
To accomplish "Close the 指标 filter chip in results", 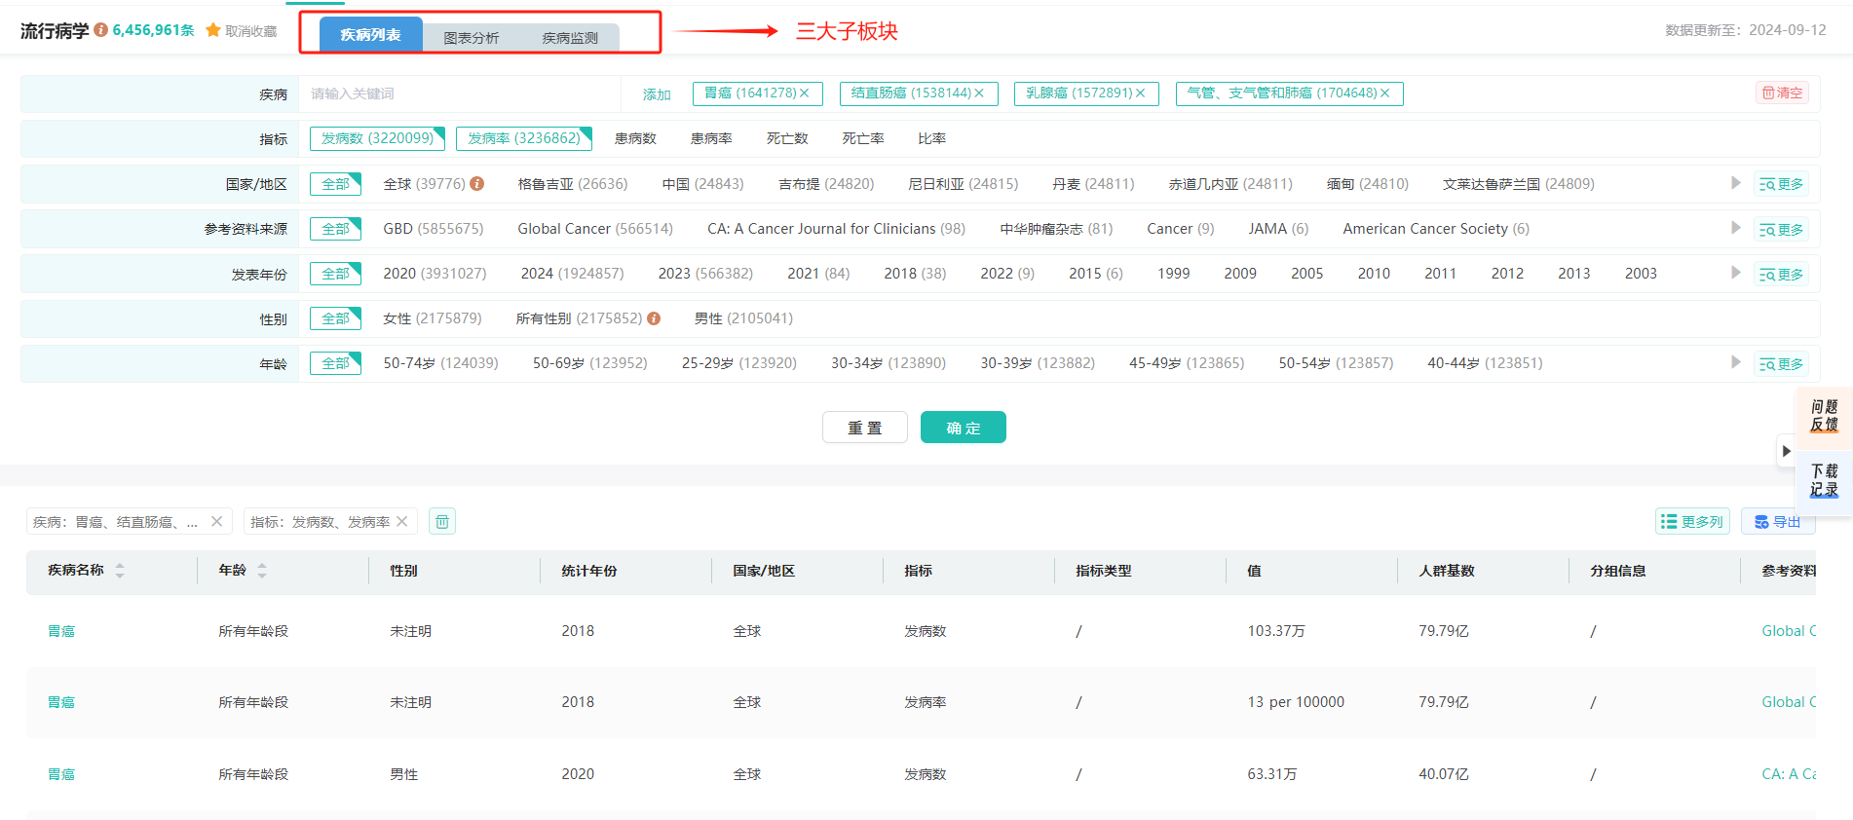I will 402,522.
